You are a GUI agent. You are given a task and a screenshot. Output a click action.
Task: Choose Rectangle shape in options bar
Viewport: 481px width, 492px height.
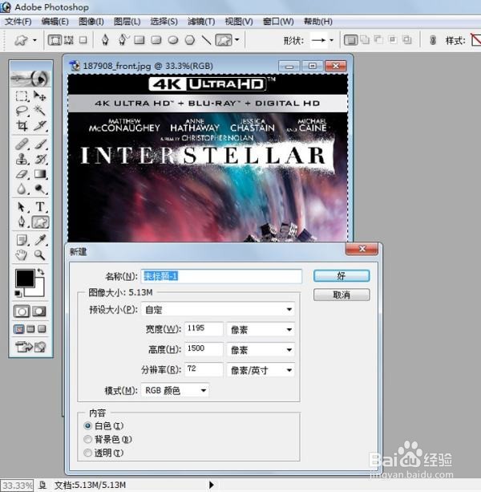point(139,40)
